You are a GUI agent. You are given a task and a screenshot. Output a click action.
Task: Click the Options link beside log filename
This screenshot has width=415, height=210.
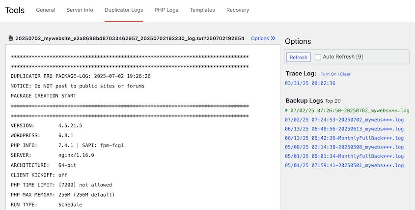260,38
